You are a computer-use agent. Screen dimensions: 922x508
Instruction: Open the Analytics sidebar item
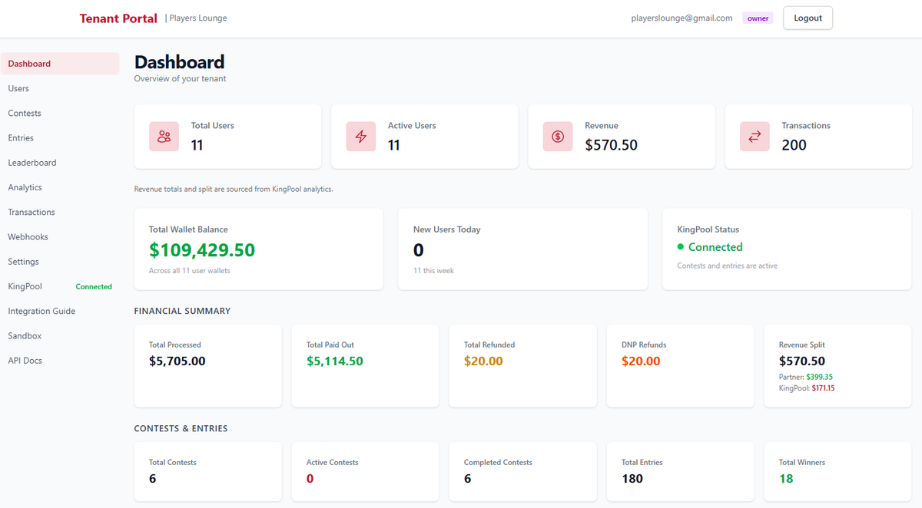click(60, 187)
